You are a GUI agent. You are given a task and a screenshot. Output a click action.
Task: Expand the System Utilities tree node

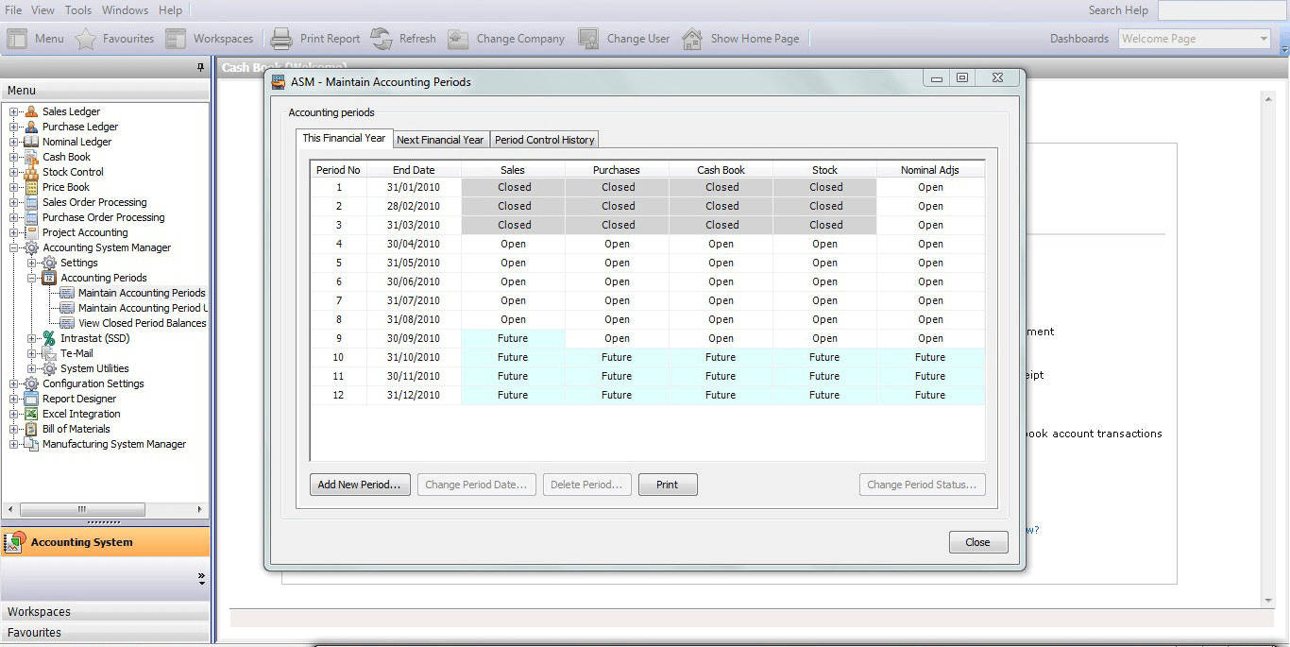32,368
